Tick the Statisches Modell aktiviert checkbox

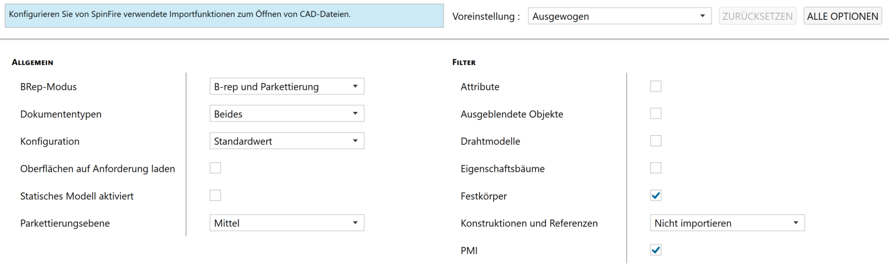click(215, 196)
